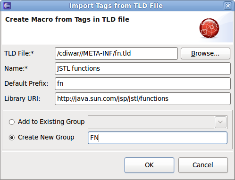Click the new group name field with FN
The width and height of the screenshot is (235, 180).
point(158,138)
